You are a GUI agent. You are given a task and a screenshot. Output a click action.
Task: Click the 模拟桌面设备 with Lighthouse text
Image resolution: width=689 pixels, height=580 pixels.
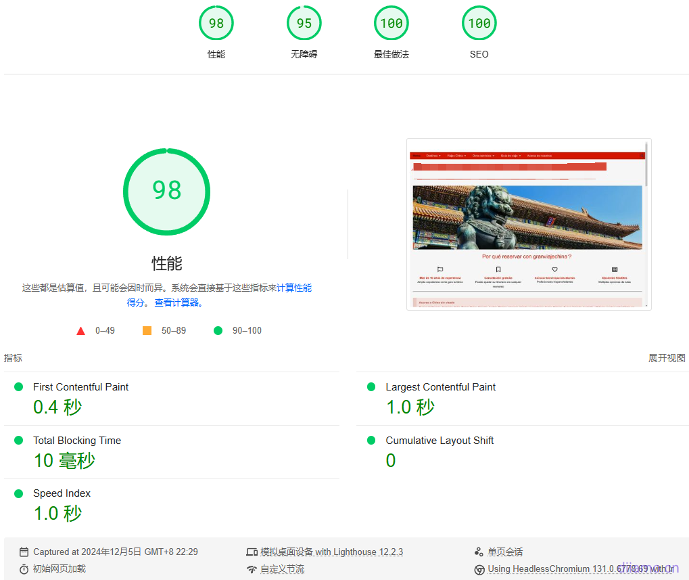(331, 552)
